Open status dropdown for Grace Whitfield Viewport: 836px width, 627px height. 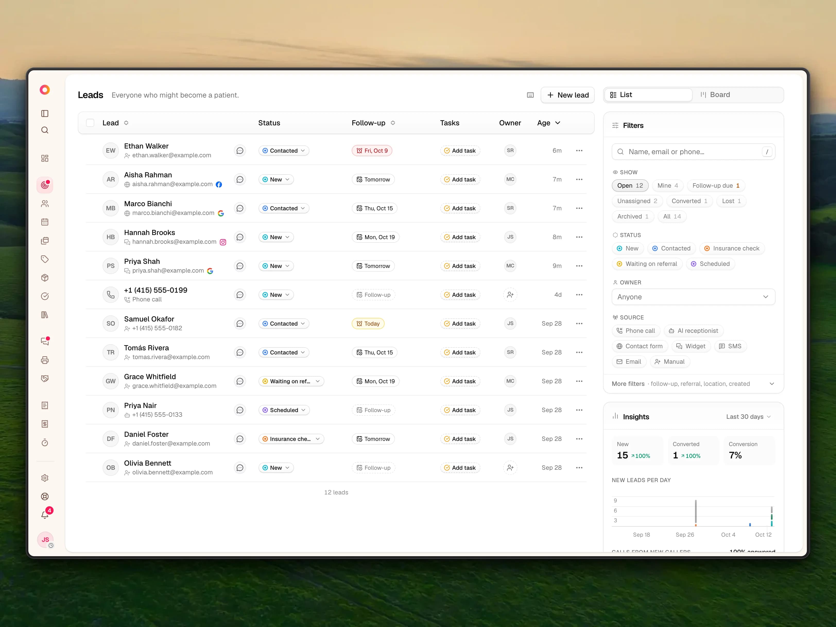coord(291,381)
